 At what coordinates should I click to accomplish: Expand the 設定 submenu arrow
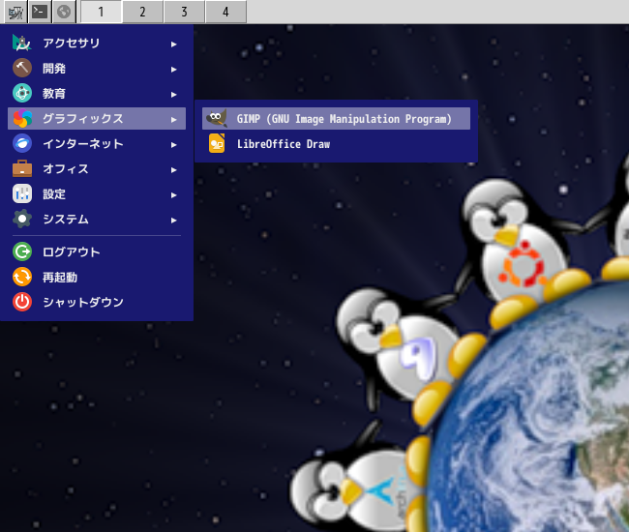tap(173, 194)
